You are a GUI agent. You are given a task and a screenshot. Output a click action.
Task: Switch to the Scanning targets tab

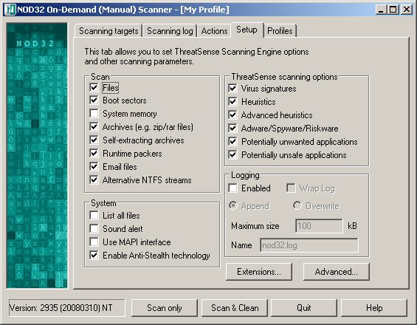coord(108,31)
